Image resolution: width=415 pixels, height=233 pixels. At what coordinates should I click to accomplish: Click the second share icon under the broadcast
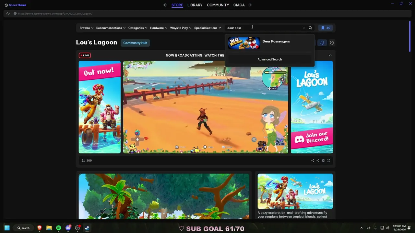point(318,161)
